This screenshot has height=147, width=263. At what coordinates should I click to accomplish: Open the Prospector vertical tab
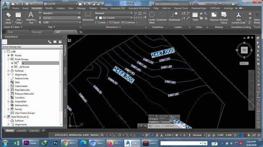(x=65, y=50)
